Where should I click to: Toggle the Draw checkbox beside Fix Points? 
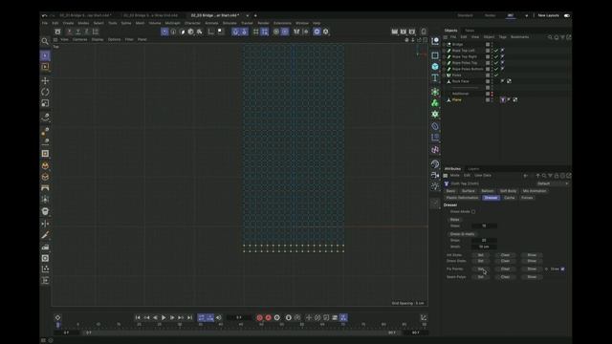[562, 269]
